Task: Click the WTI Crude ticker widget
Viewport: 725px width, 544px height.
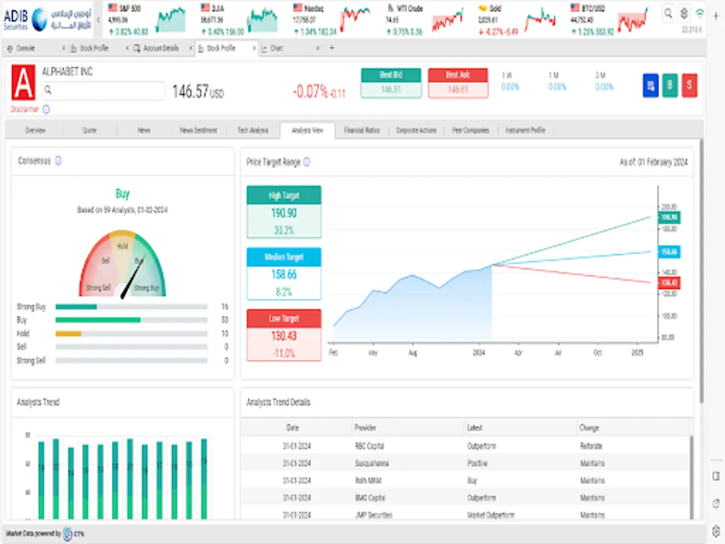Action: point(425,19)
